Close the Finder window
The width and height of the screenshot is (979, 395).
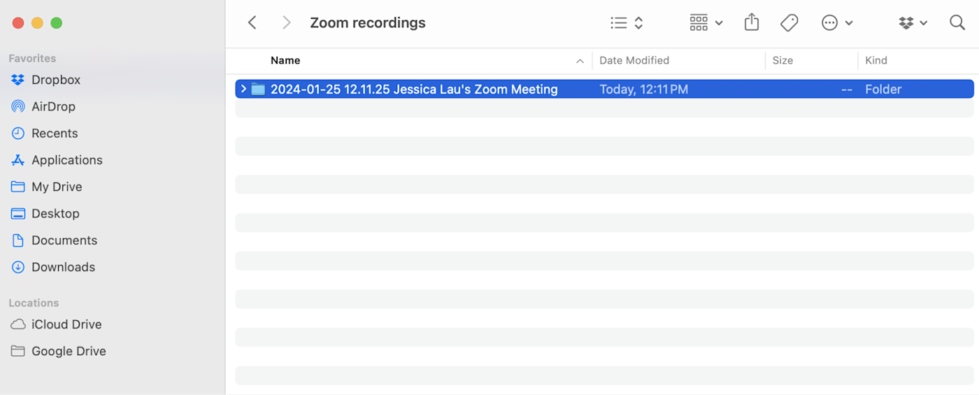[x=18, y=23]
